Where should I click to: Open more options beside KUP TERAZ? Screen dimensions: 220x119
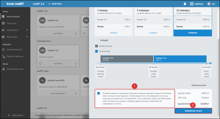click(x=76, y=33)
